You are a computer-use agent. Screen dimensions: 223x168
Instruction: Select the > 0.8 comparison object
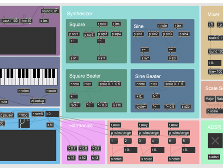coord(84,149)
